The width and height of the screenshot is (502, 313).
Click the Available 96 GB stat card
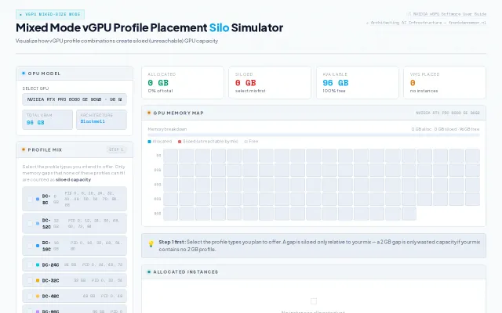pos(358,82)
